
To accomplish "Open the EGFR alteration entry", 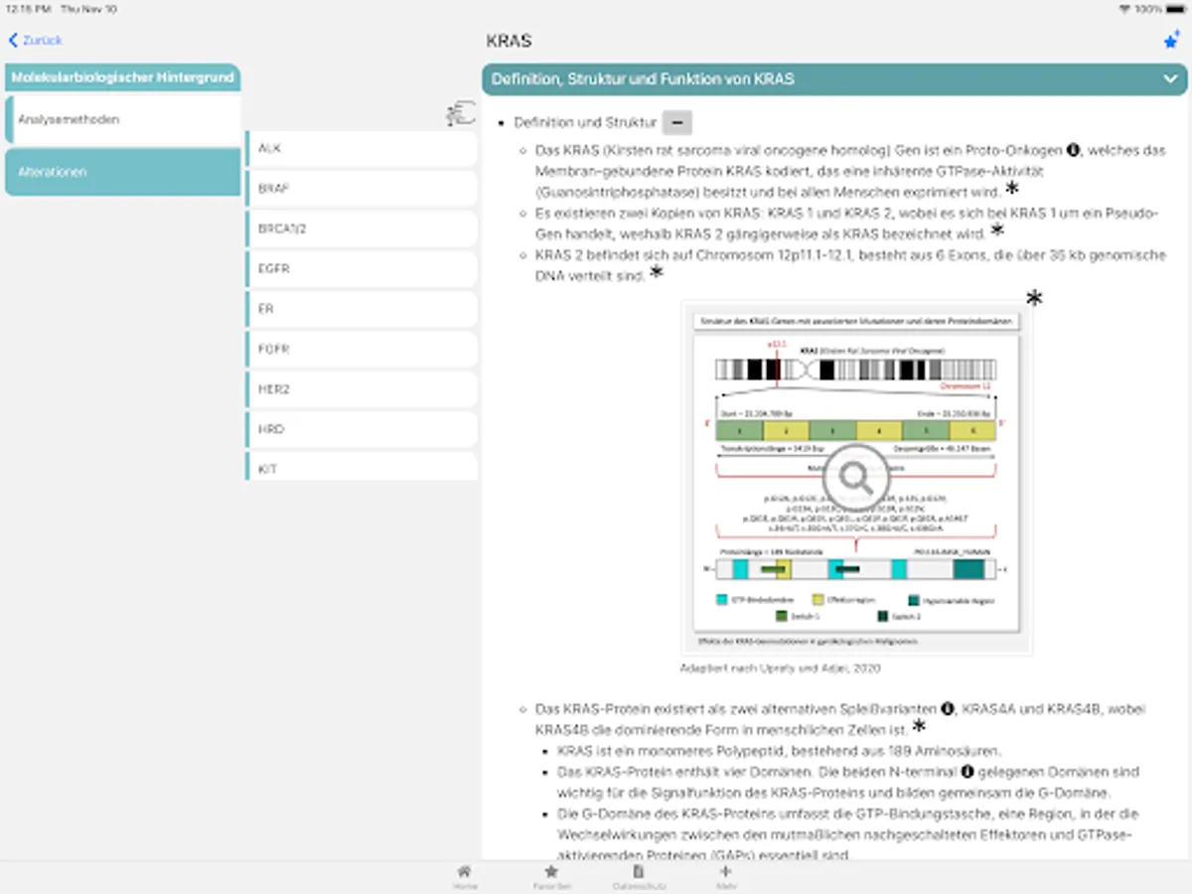I will [362, 269].
